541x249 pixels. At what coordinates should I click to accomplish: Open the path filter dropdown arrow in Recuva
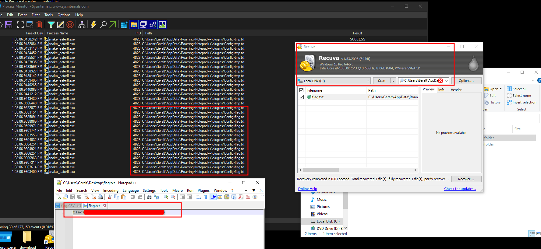coord(446,81)
